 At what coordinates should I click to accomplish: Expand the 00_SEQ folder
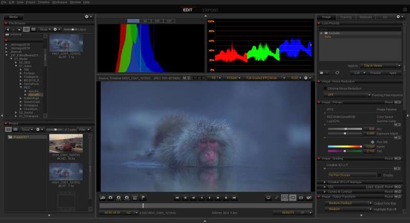[16, 62]
